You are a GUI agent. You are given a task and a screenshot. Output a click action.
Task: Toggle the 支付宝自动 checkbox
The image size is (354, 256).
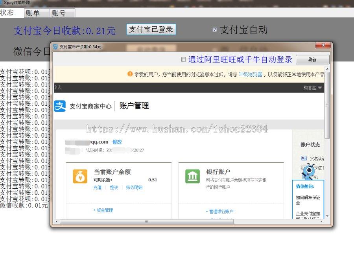(214, 29)
